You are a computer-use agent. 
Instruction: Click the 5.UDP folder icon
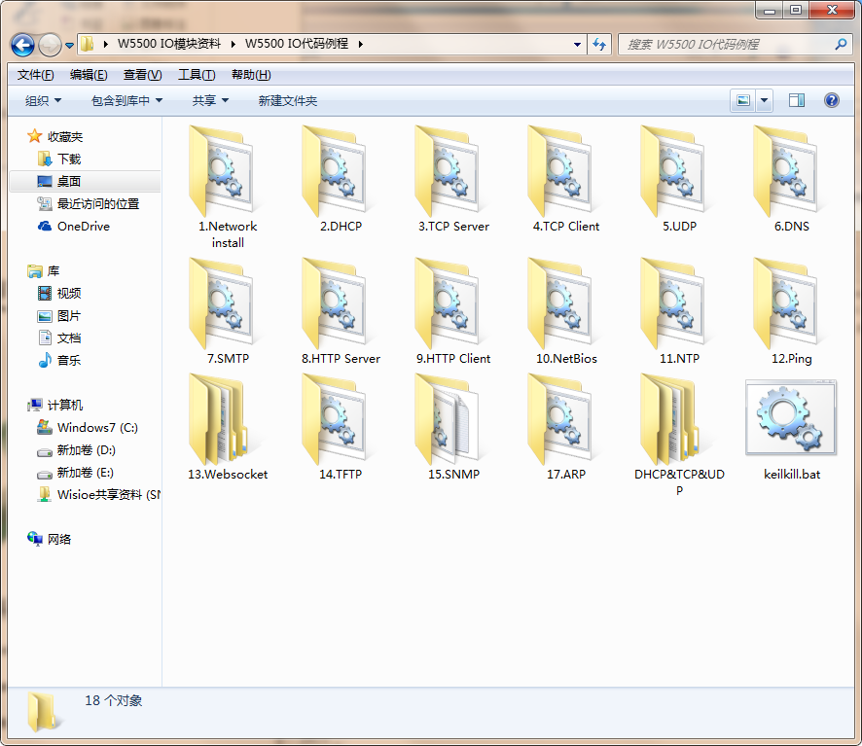673,171
